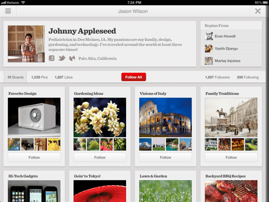Open the white house thumbnail in Family Traiditions
Image resolution: width=269 pixels, height=202 pixels.
click(211, 144)
